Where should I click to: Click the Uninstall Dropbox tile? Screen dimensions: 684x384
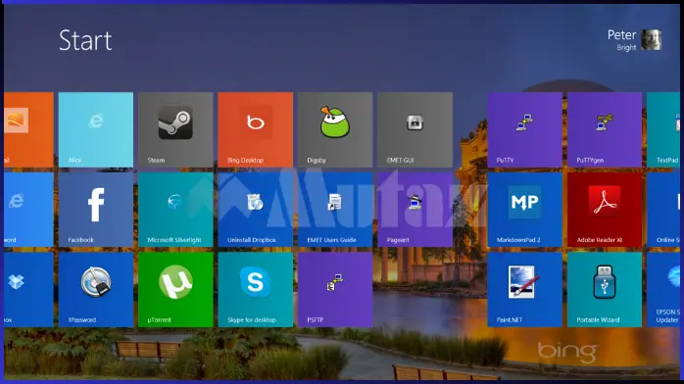pyautogui.click(x=256, y=210)
